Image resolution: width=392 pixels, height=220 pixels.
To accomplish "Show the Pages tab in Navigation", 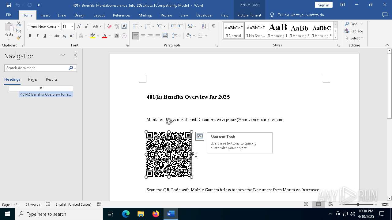I will [x=33, y=79].
